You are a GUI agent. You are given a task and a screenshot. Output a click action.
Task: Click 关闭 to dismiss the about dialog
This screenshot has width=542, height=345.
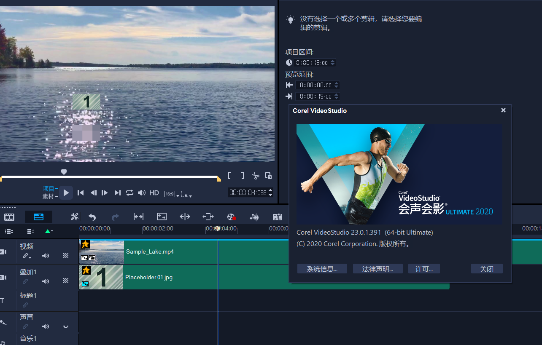coord(487,269)
